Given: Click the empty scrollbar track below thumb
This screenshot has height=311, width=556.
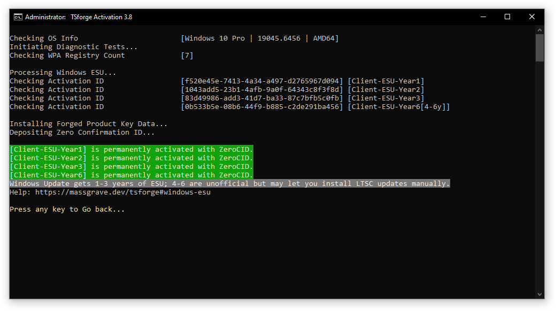Looking at the screenshot, I should (x=539, y=176).
